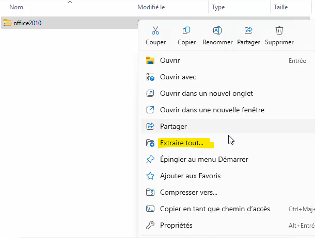Click the office2010 zip folder icon
315x238 pixels.
click(x=7, y=23)
